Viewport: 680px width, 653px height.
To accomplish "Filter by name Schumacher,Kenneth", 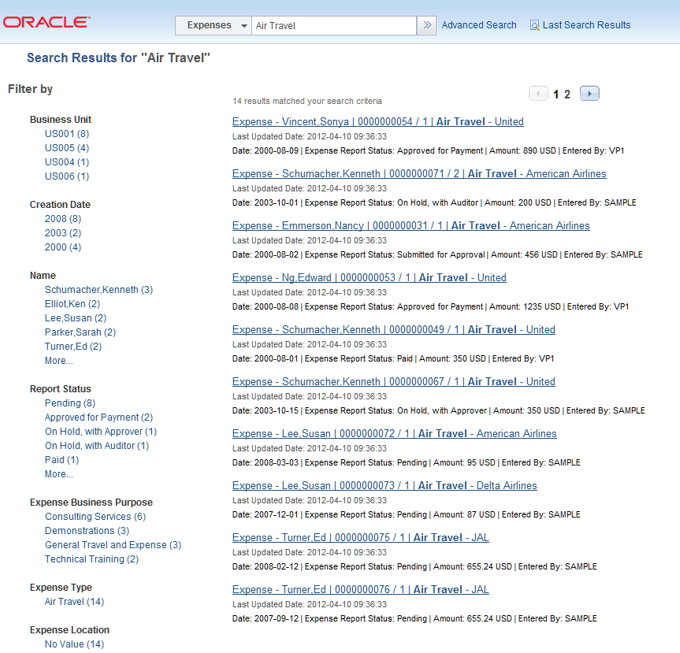I will point(98,290).
